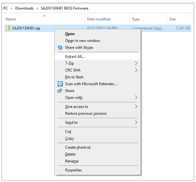The width and height of the screenshot is (196, 182).
Task: Click SA20V130H81 BIOS Firmware breadcrumb
Action: (x=64, y=8)
